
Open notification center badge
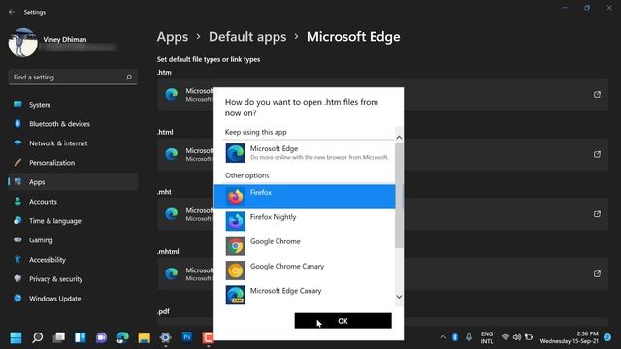(x=607, y=337)
